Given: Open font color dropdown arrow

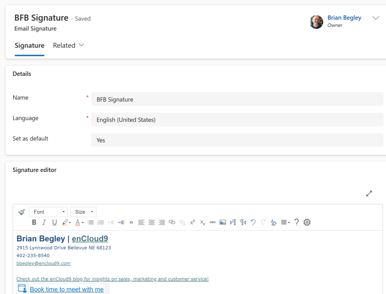Looking at the screenshot, I should pyautogui.click(x=83, y=223).
